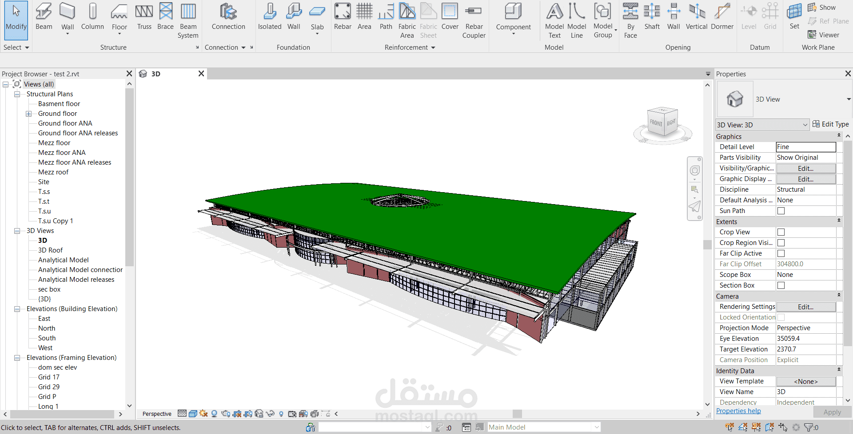Select the Path reinforcement tool
Viewport: 853px width, 434px height.
(x=386, y=17)
